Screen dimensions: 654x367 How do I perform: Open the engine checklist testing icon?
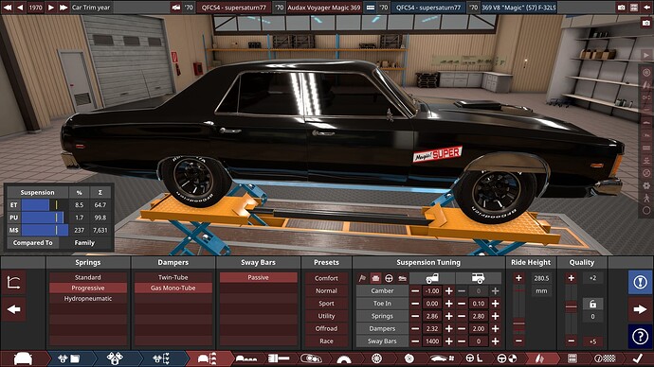161,358
